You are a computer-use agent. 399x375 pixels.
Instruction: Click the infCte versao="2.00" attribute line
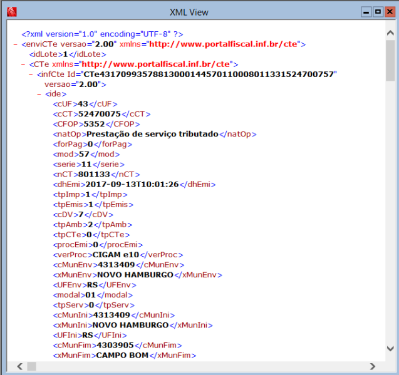click(75, 85)
